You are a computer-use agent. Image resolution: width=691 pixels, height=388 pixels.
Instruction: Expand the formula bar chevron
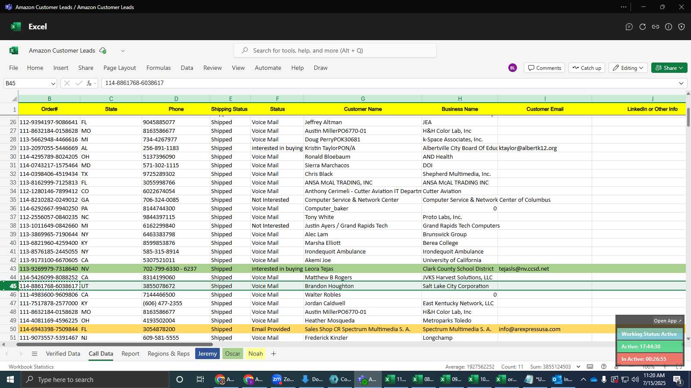[681, 83]
